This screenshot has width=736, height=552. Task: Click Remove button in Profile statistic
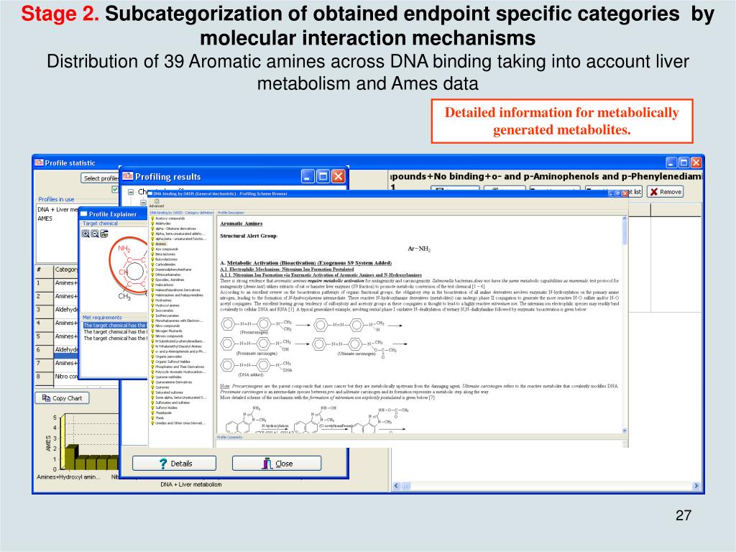(x=665, y=191)
